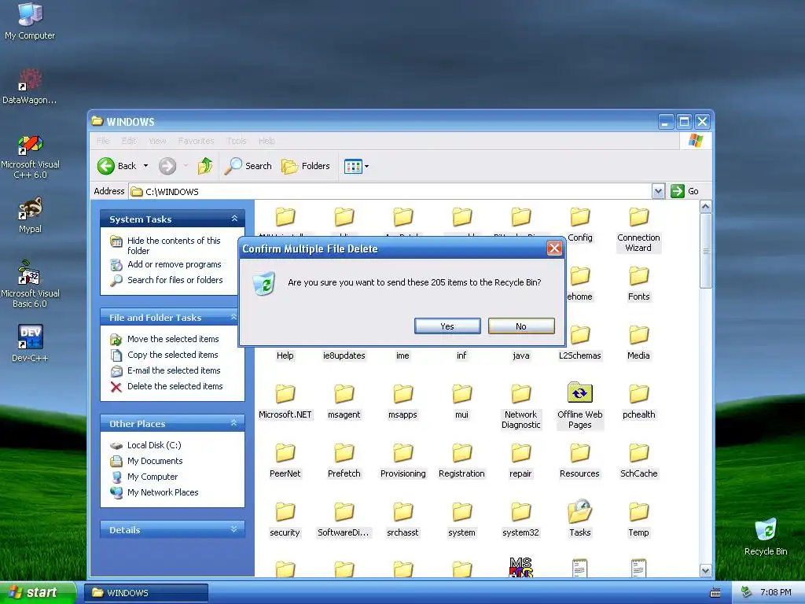
Task: Open the Favorites menu
Action: point(196,141)
